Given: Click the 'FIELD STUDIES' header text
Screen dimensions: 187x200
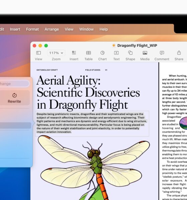Looking at the screenshot, I should [x=93, y=70].
